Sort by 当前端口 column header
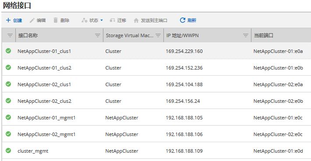 [263, 35]
